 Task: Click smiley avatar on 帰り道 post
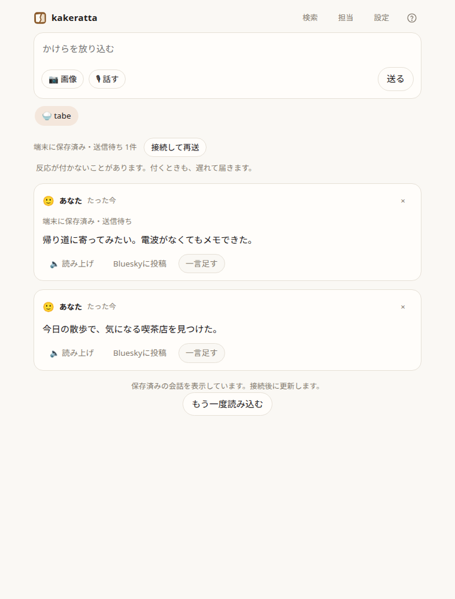click(48, 201)
